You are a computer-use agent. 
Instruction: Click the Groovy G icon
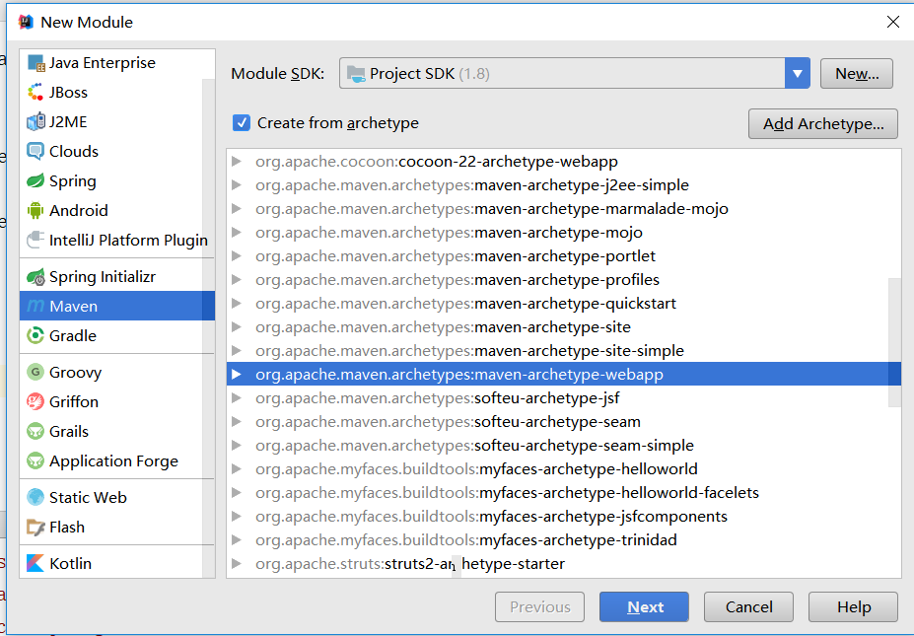(x=35, y=372)
